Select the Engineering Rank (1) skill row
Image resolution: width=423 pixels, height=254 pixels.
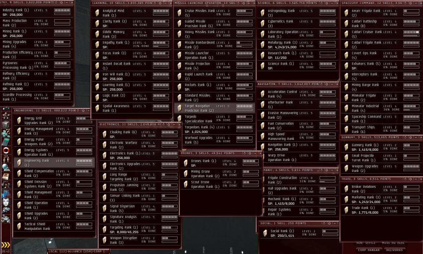(x=54, y=162)
